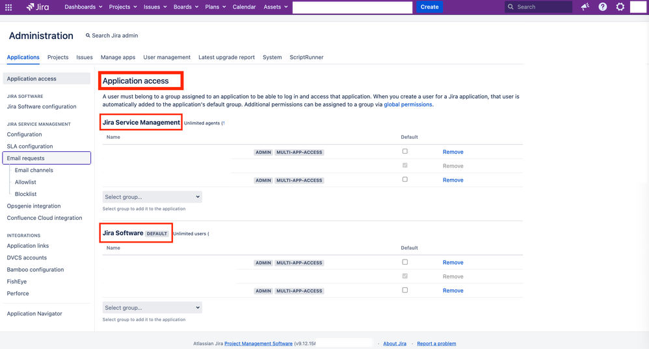Expand the Projects top menu
Viewport: 649px width, 349px height.
pos(122,7)
